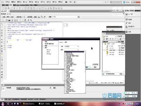
Task: Open the 数据库 panel icon on the right
Action: click(127, 19)
